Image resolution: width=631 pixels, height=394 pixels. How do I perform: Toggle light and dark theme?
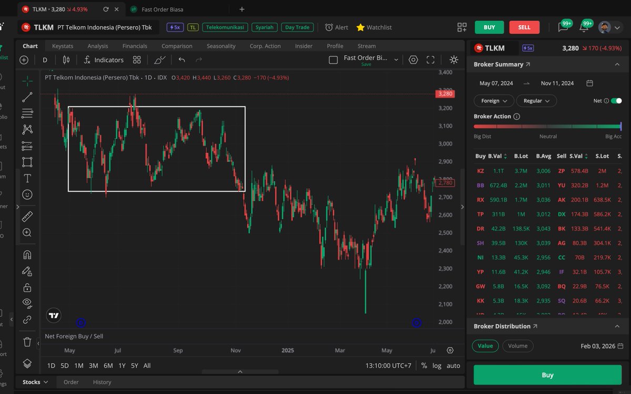(x=453, y=60)
